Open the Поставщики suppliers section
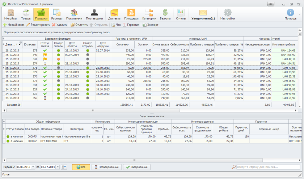 (94, 14)
